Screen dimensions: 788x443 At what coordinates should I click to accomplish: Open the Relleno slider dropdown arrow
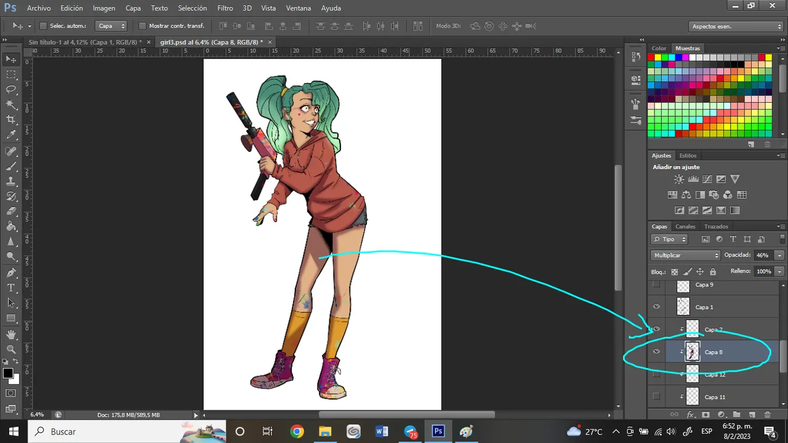tap(779, 271)
